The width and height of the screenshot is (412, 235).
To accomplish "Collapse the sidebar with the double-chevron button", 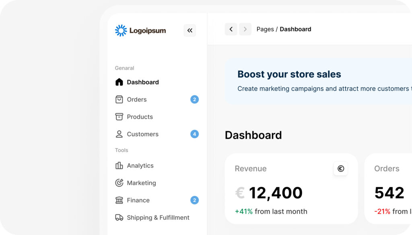I will pyautogui.click(x=190, y=31).
